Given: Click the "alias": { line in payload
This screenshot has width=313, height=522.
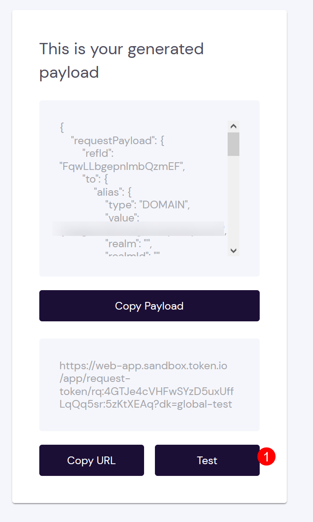Looking at the screenshot, I should [x=113, y=192].
